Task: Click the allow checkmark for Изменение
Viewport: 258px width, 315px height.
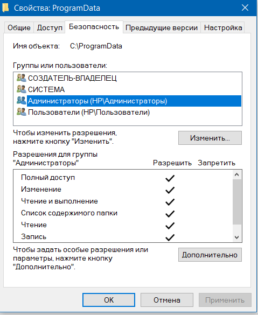Action: (170, 190)
